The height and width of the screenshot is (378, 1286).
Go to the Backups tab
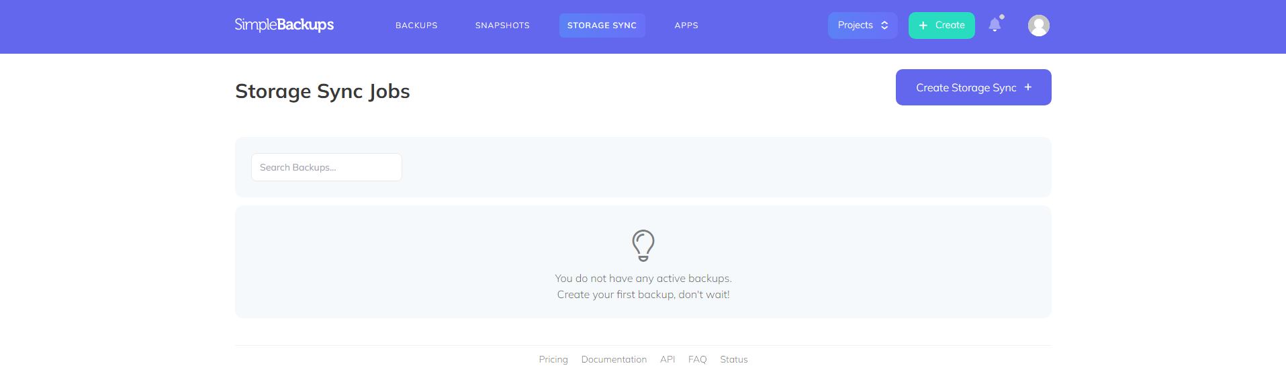[x=416, y=26]
